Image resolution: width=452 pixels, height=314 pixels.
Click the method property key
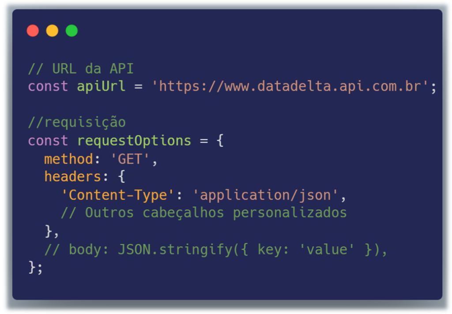point(68,159)
